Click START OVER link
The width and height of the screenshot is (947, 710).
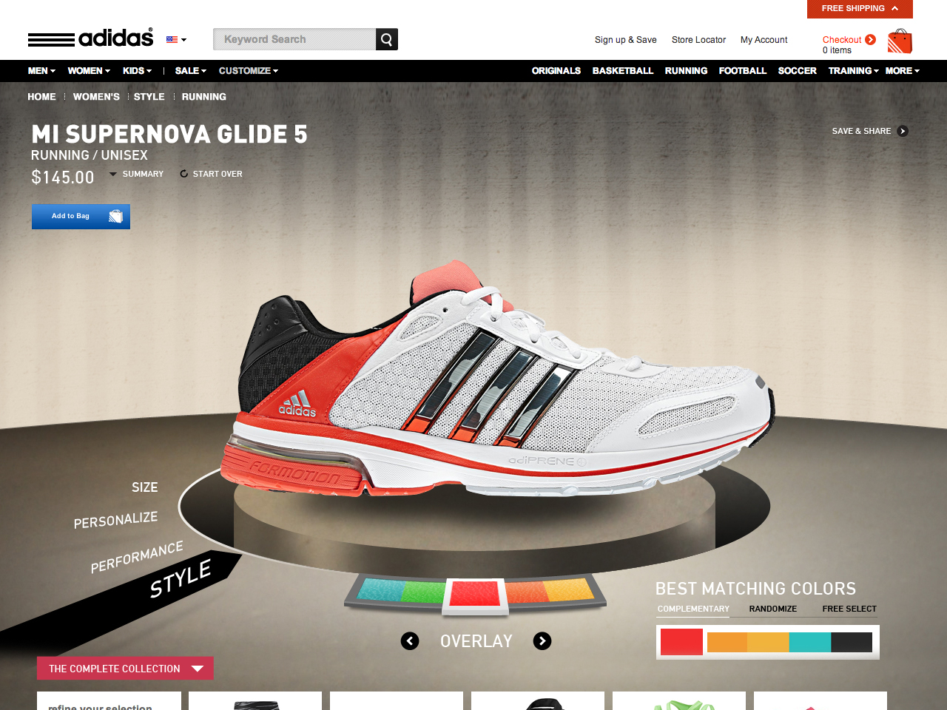(218, 174)
